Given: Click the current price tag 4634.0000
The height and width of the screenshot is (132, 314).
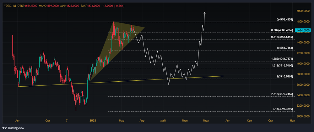Looking at the screenshot, I should (303, 30).
